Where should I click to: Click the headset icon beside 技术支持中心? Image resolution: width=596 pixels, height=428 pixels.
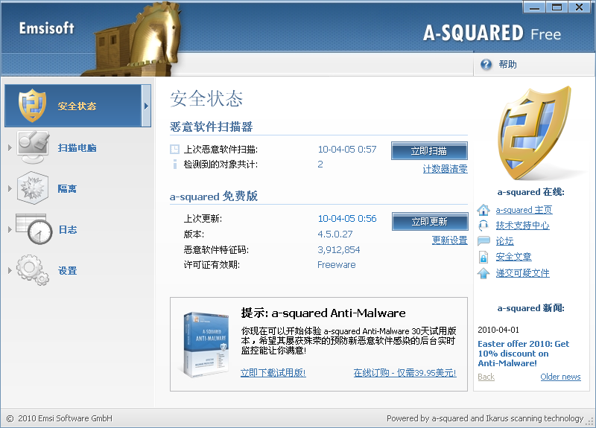coord(484,226)
